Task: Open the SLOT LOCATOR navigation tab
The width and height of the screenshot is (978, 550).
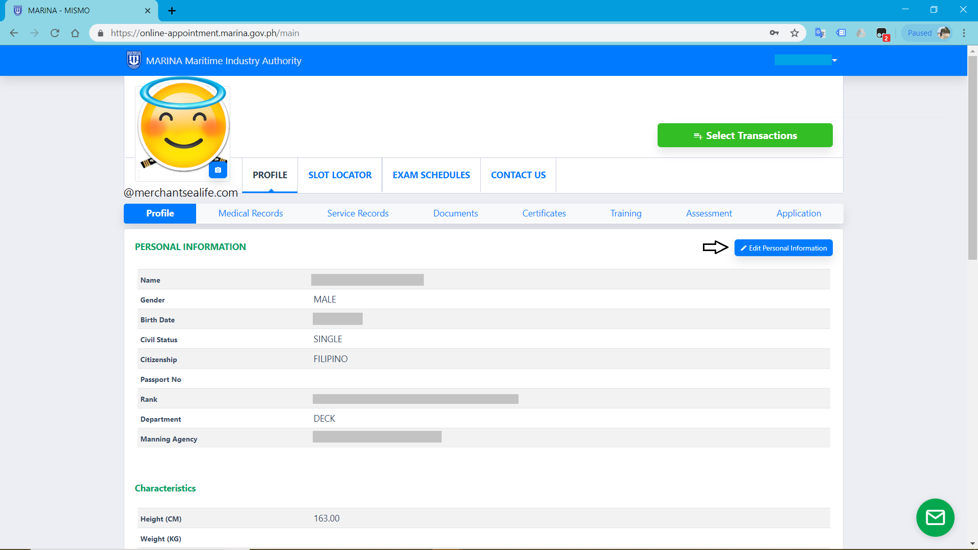Action: tap(340, 175)
